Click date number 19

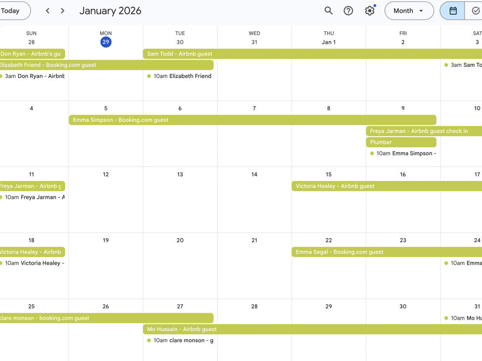point(106,240)
